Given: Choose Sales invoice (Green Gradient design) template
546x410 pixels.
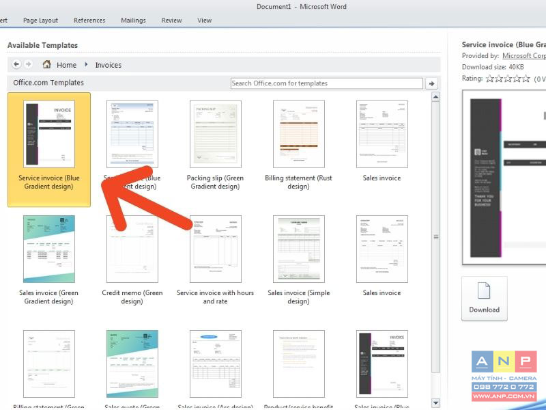Looking at the screenshot, I should coord(48,260).
